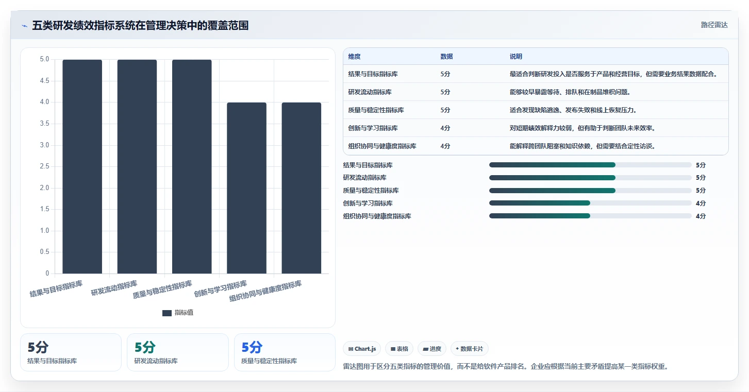Click the 数据 column header
This screenshot has width=749, height=392.
coord(447,57)
